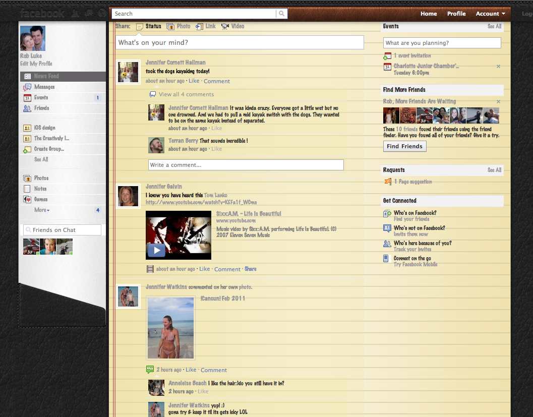Click Who's on Facebook icon
Screen dimensions: 533x417
click(387, 213)
